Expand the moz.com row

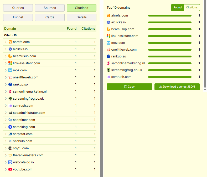6,70
